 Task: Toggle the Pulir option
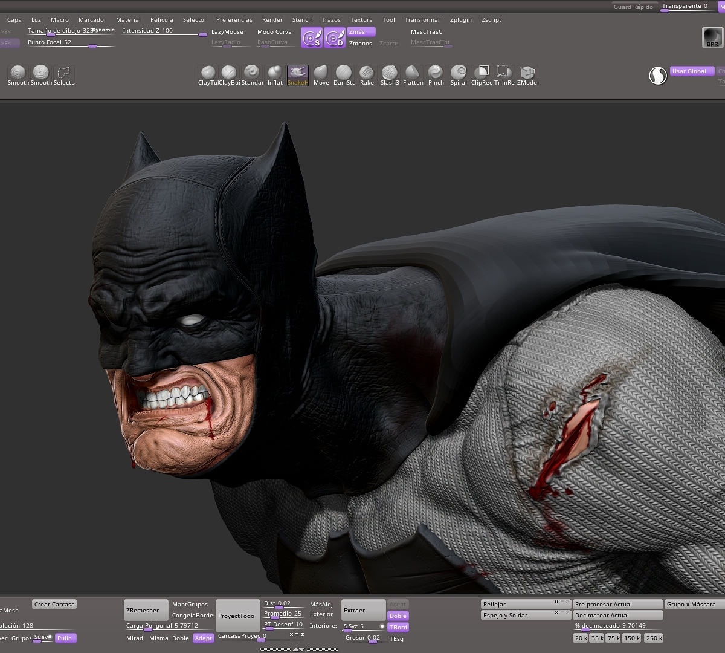pyautogui.click(x=65, y=638)
